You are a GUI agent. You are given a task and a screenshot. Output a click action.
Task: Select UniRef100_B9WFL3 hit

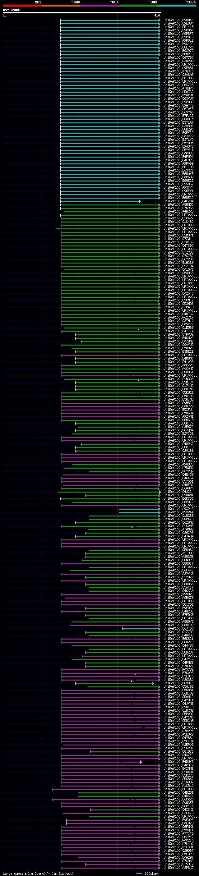pos(178,707)
